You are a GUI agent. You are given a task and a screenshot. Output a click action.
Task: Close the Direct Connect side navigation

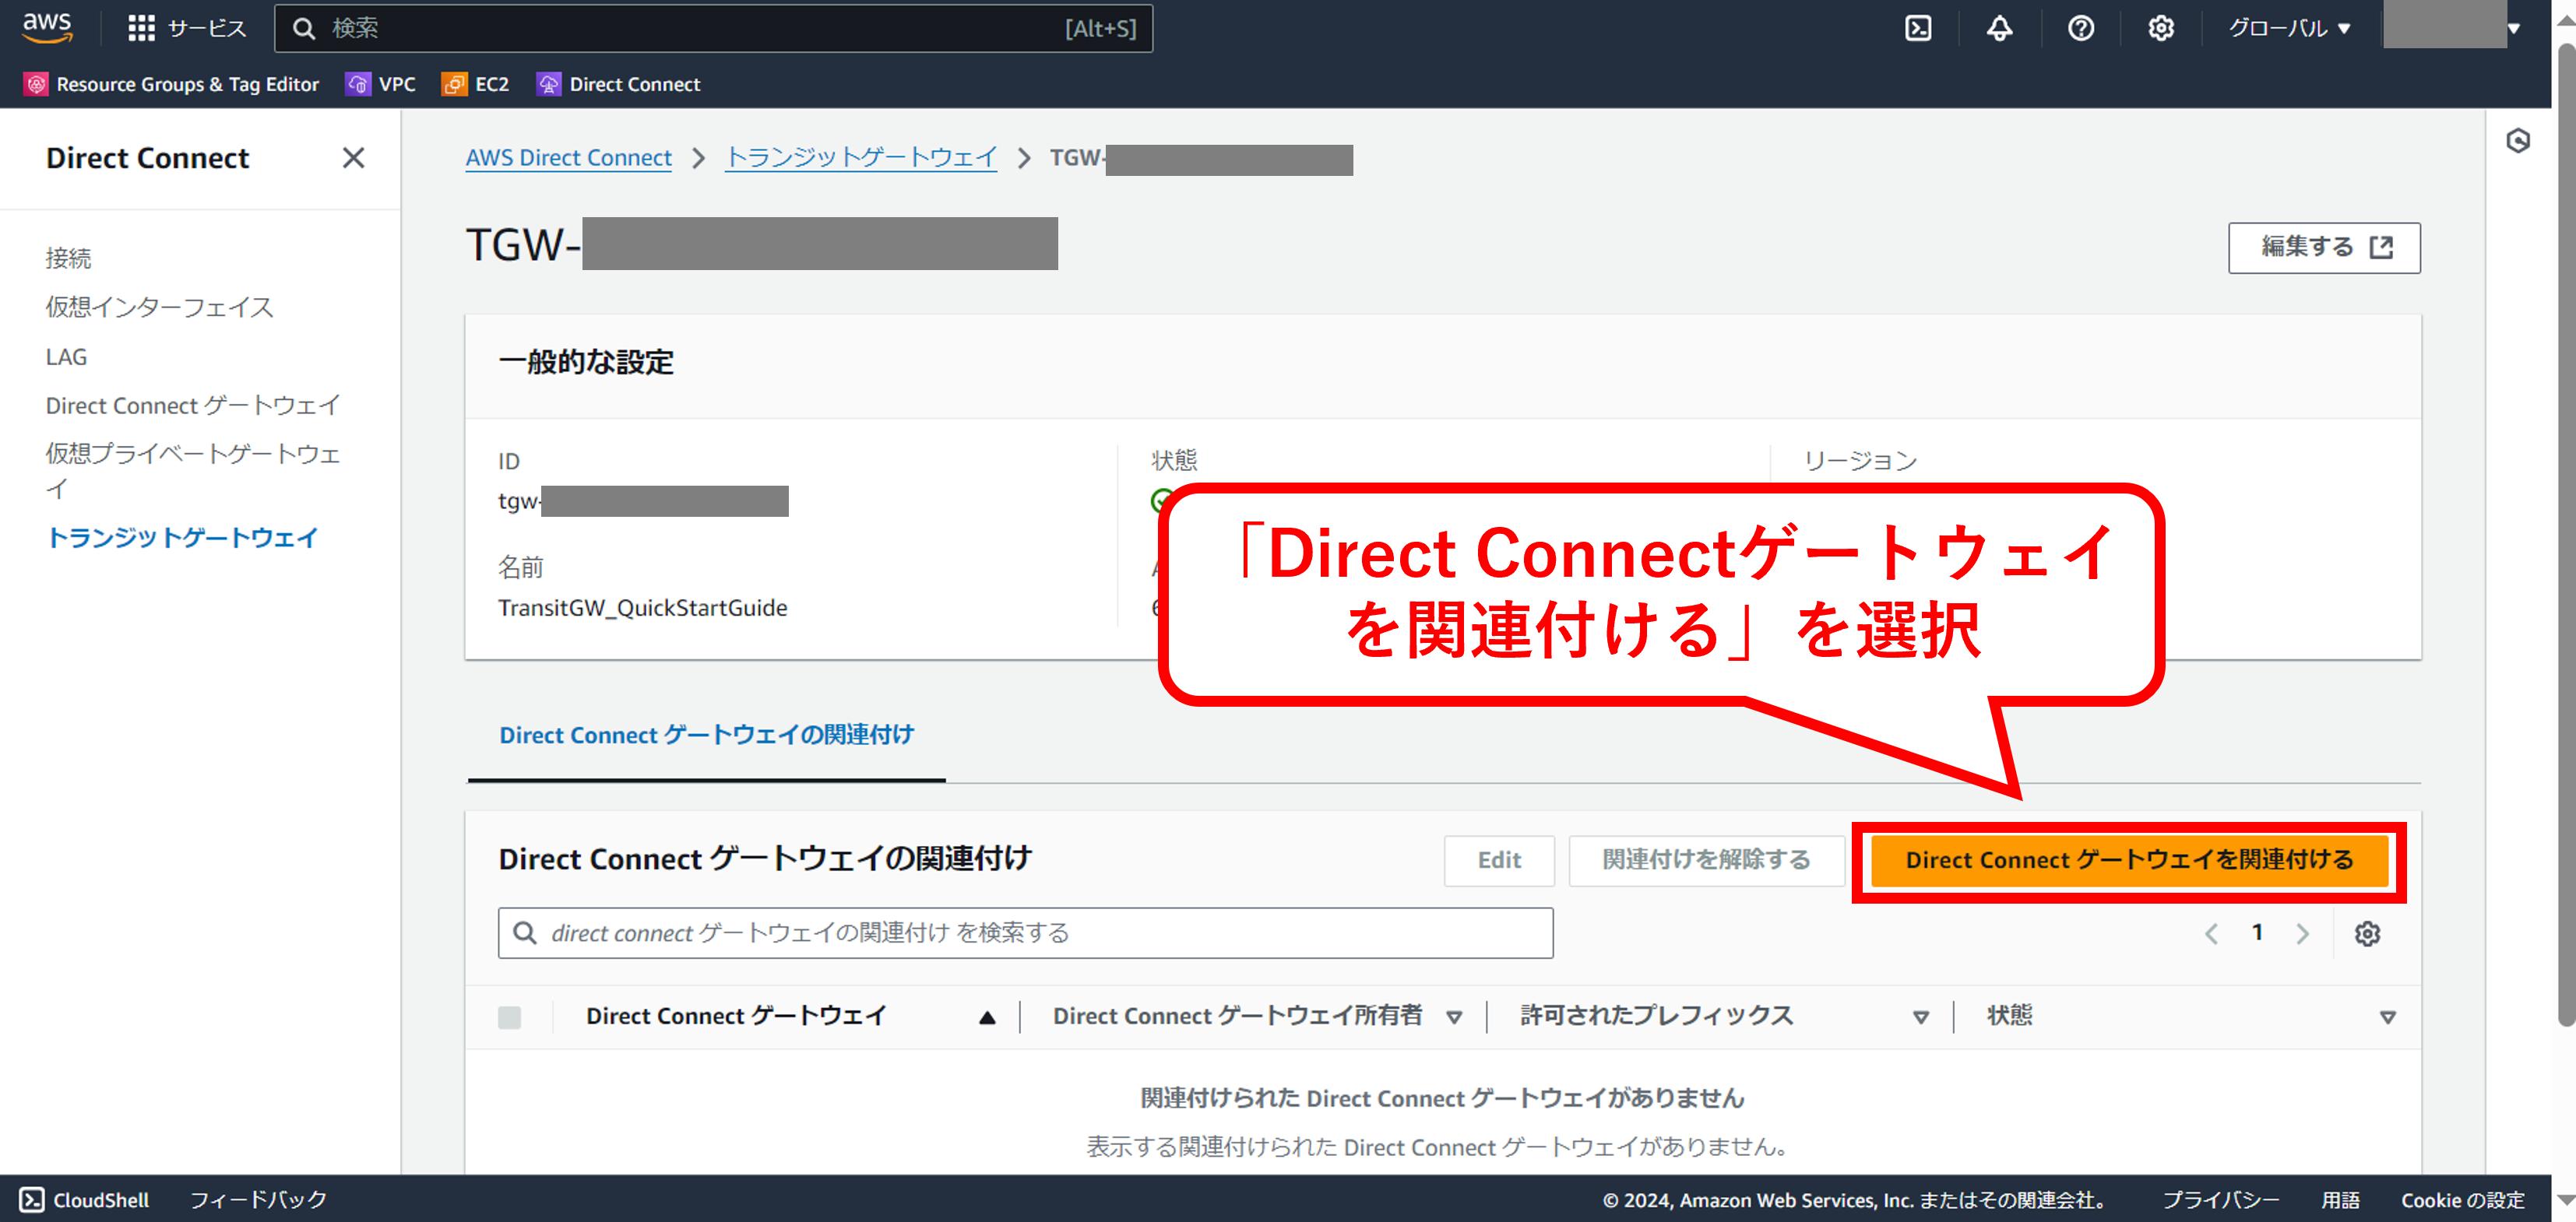point(353,158)
